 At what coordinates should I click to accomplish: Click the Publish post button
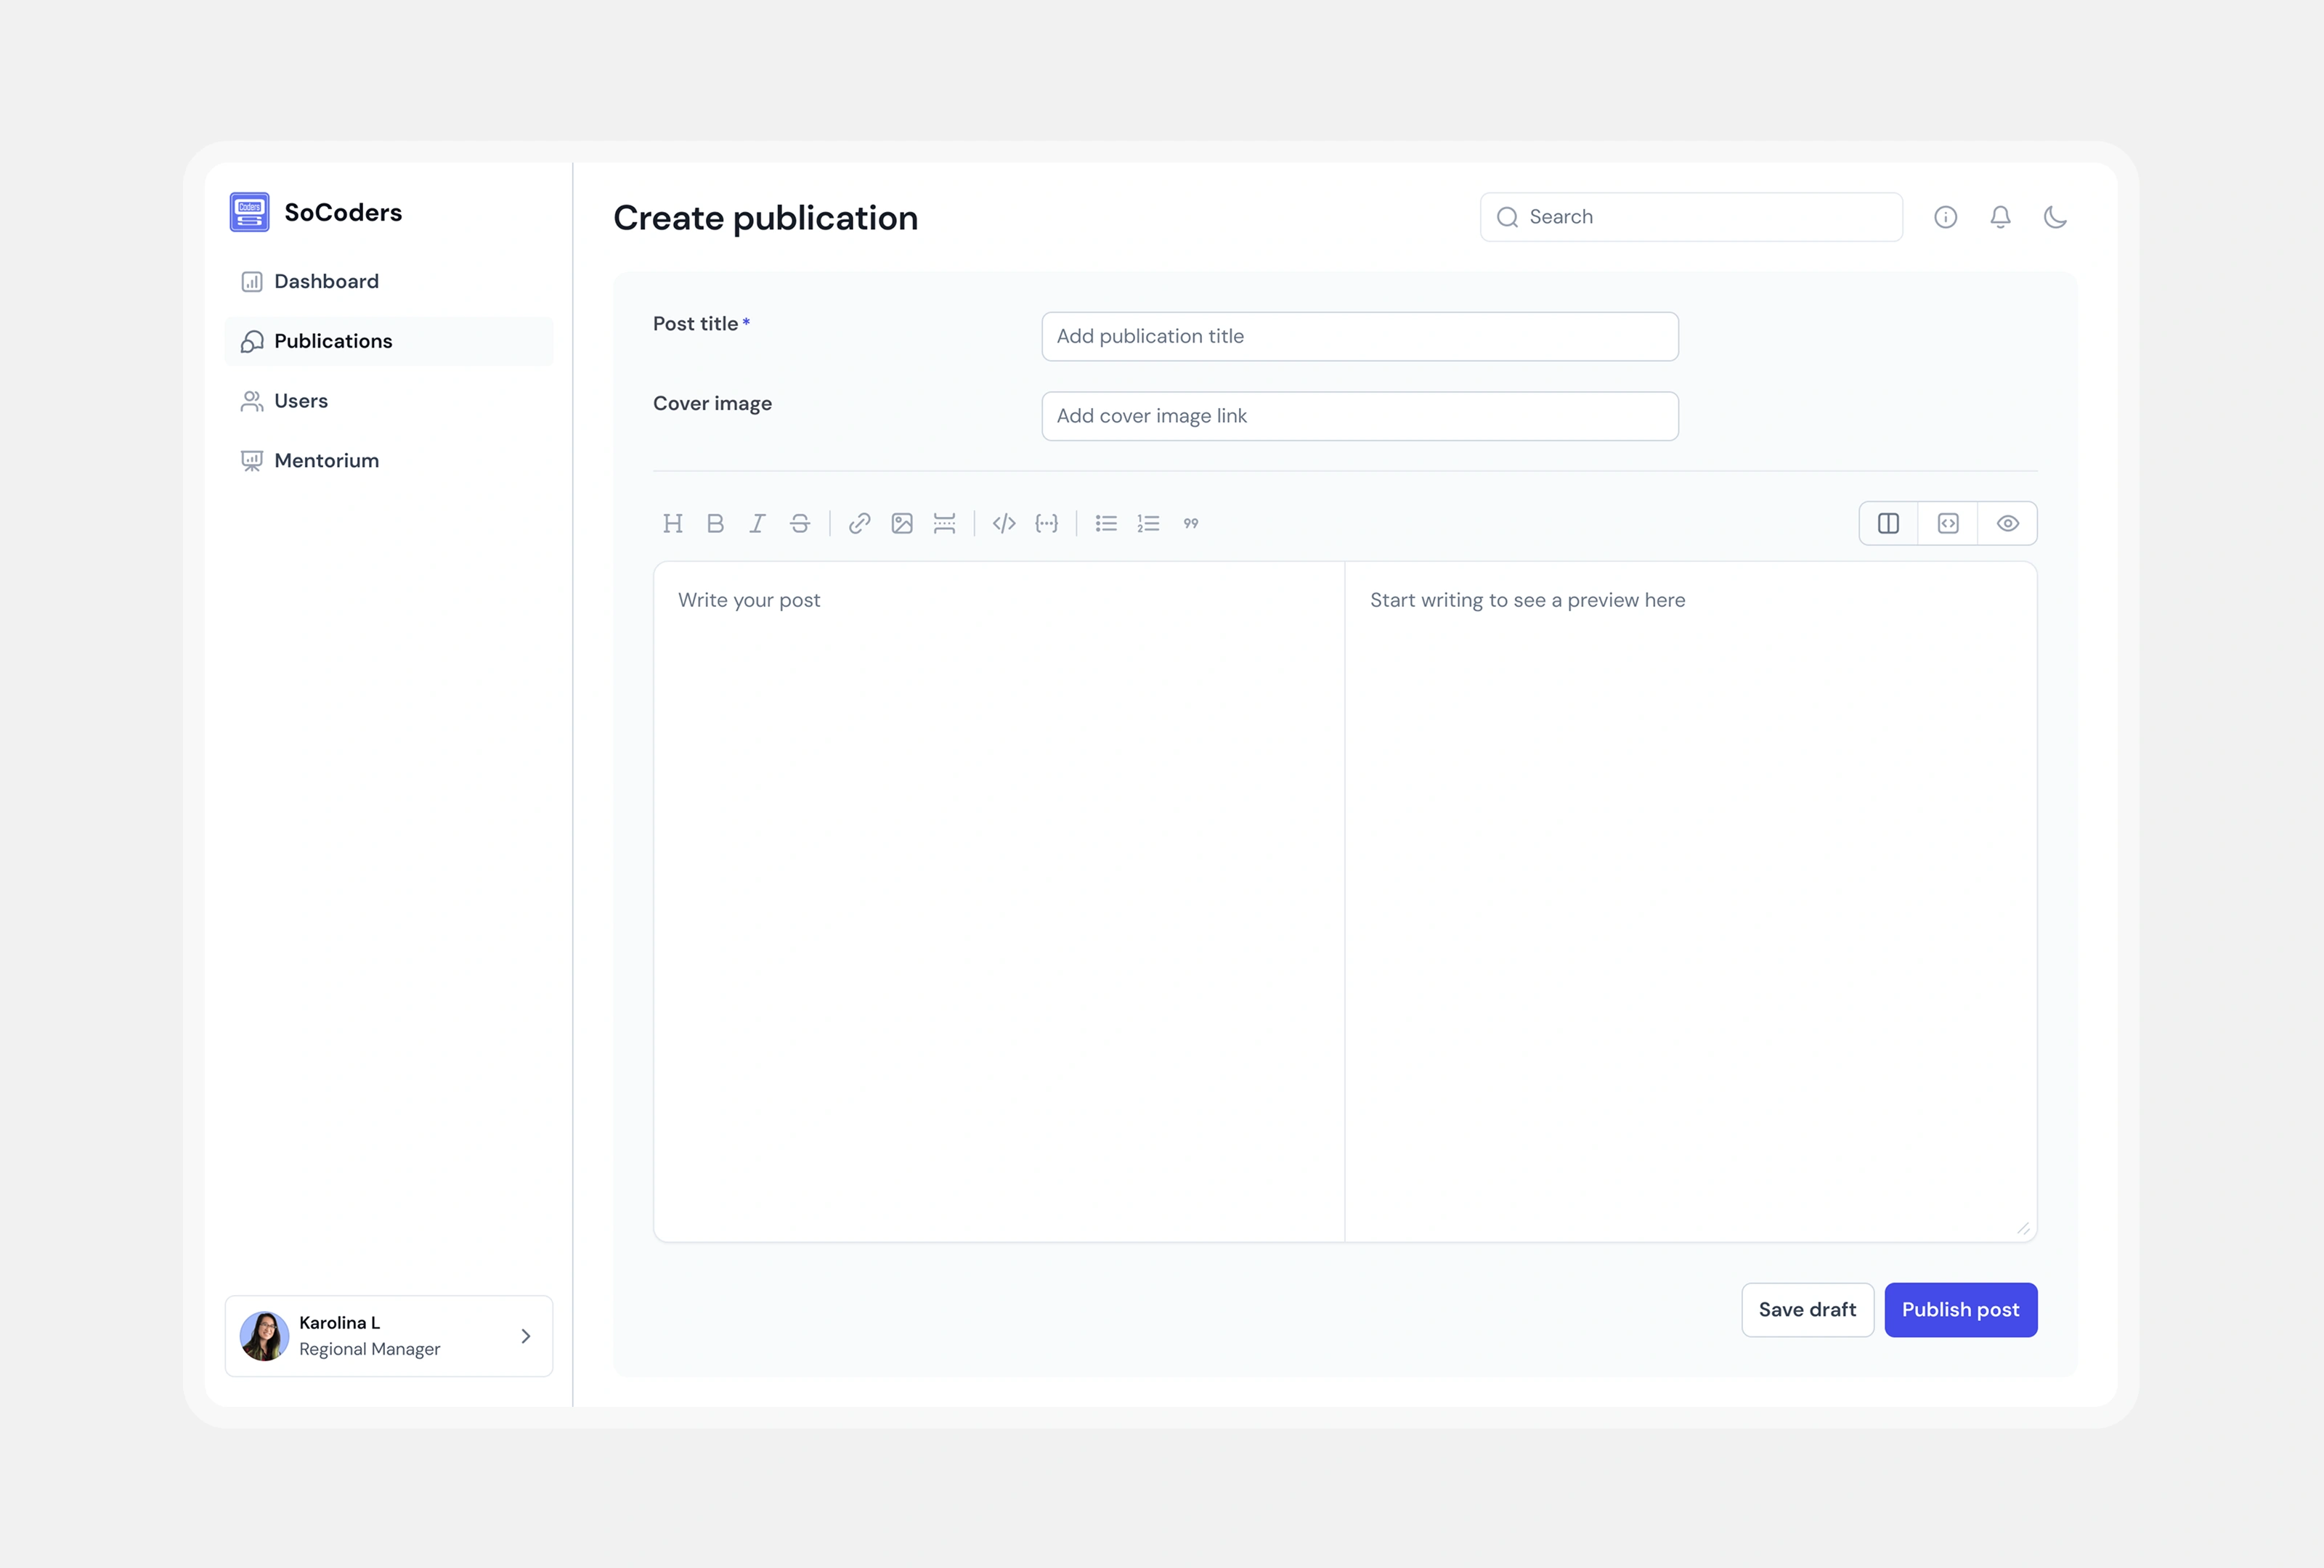coord(1960,1310)
